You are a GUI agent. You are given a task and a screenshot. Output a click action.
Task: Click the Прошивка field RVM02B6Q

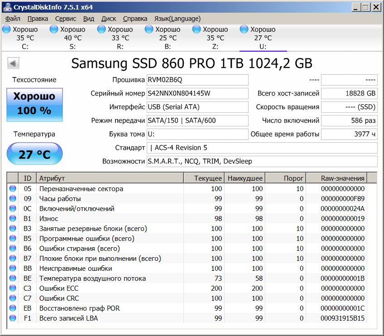197,80
